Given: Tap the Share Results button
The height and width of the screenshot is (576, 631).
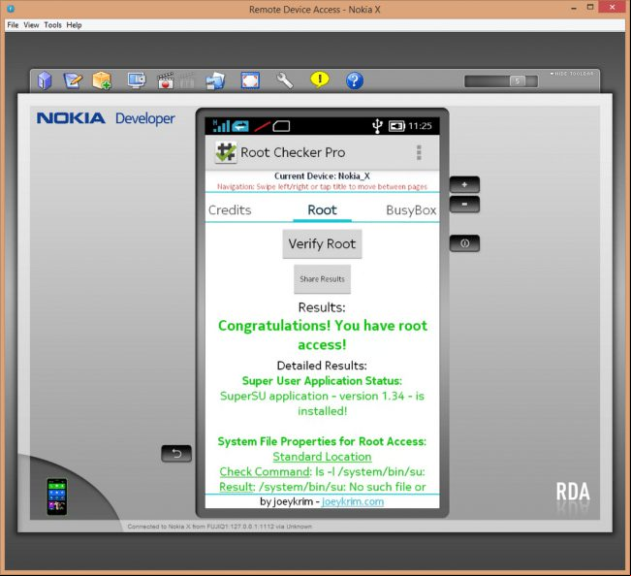Looking at the screenshot, I should [322, 279].
